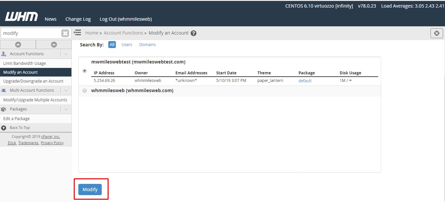This screenshot has width=445, height=202.
Task: Click the blue Modify button
Action: pyautogui.click(x=90, y=189)
